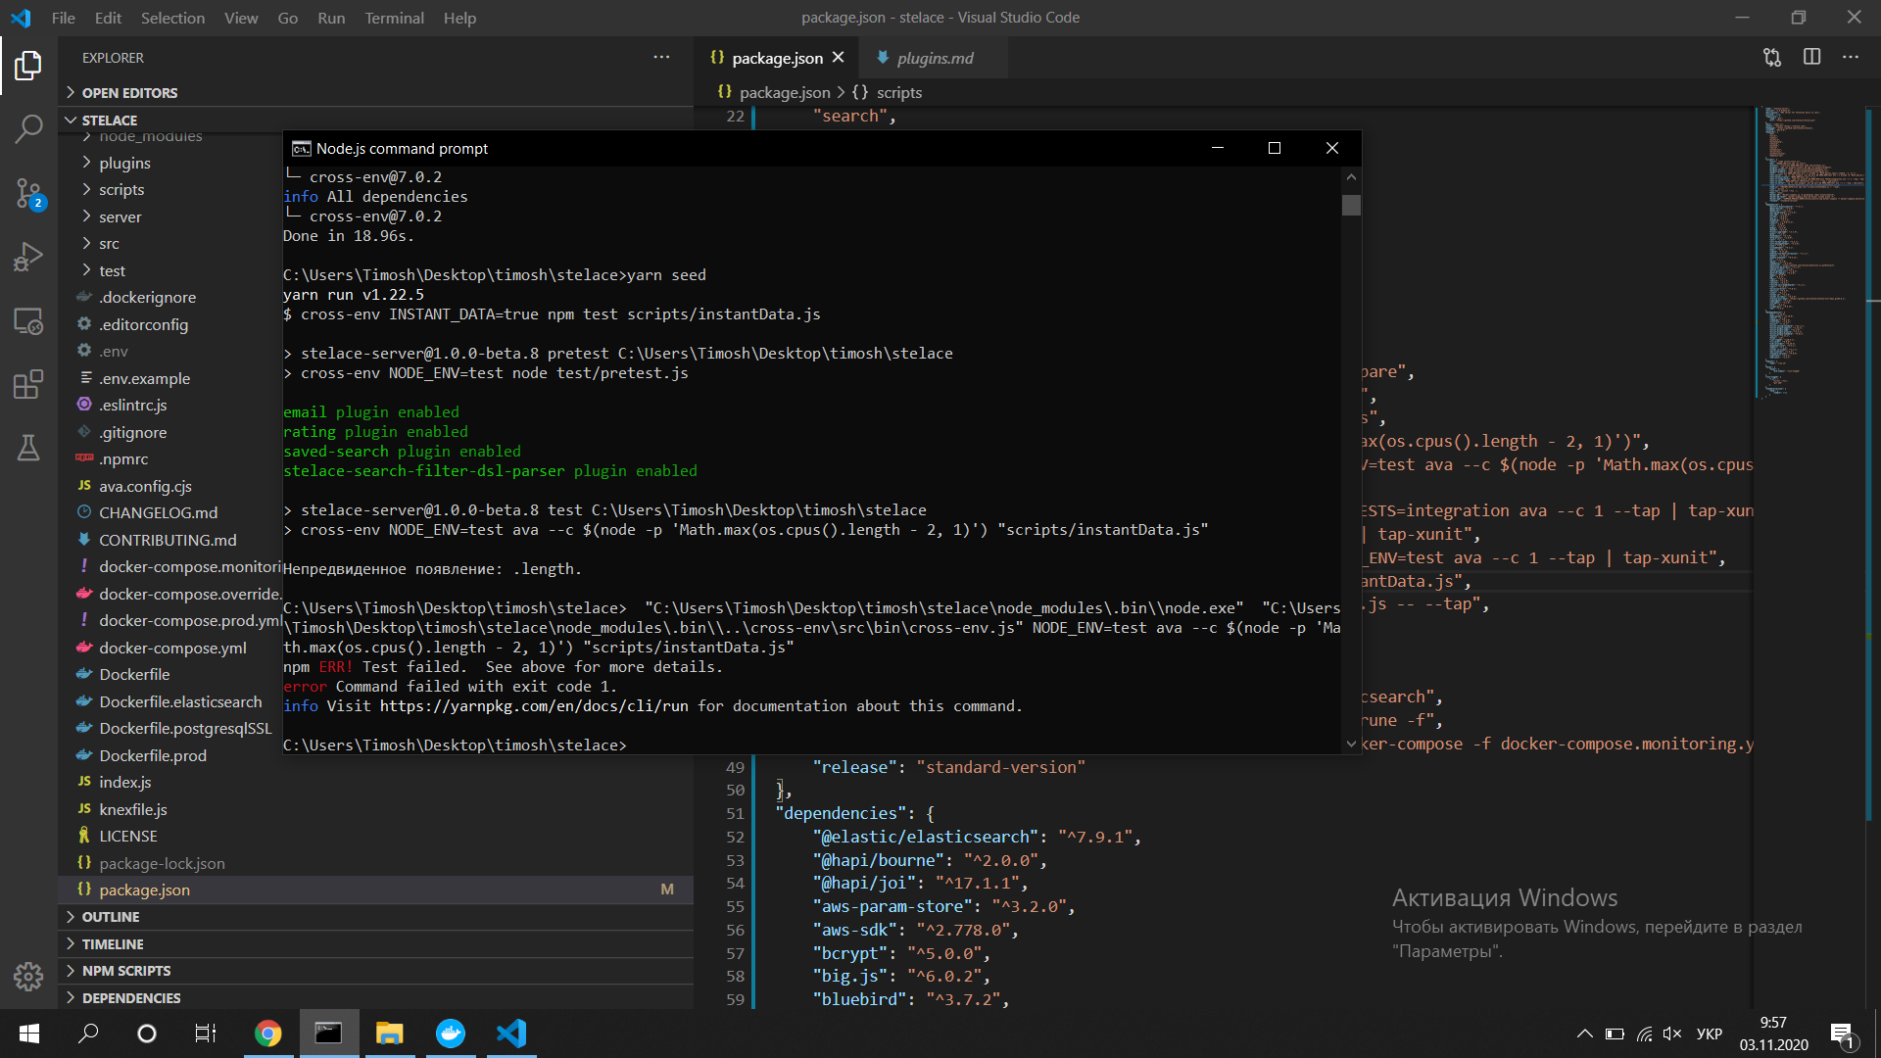Open the Extensions view icon
This screenshot has height=1058, width=1881.
[x=28, y=384]
